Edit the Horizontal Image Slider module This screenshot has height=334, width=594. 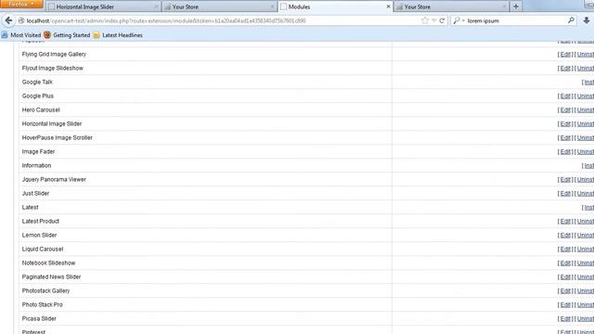pos(565,123)
